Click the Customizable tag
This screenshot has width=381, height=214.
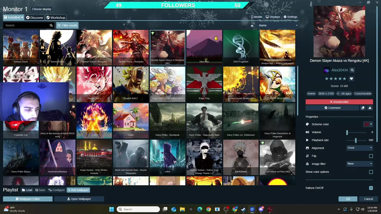pos(363,94)
